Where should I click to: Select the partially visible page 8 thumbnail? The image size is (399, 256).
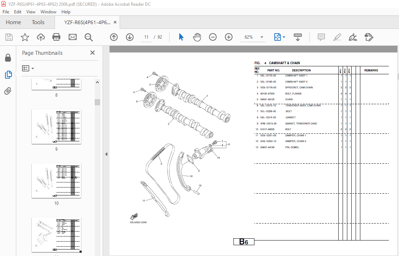[56, 84]
